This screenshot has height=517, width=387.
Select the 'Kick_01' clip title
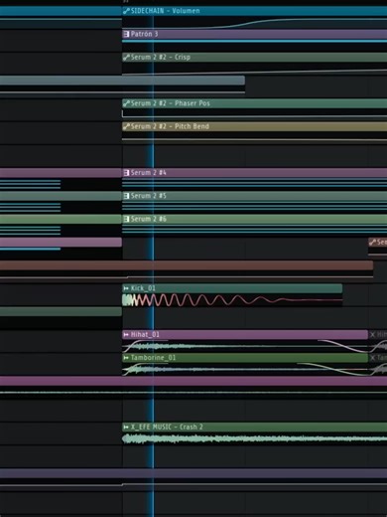point(143,288)
